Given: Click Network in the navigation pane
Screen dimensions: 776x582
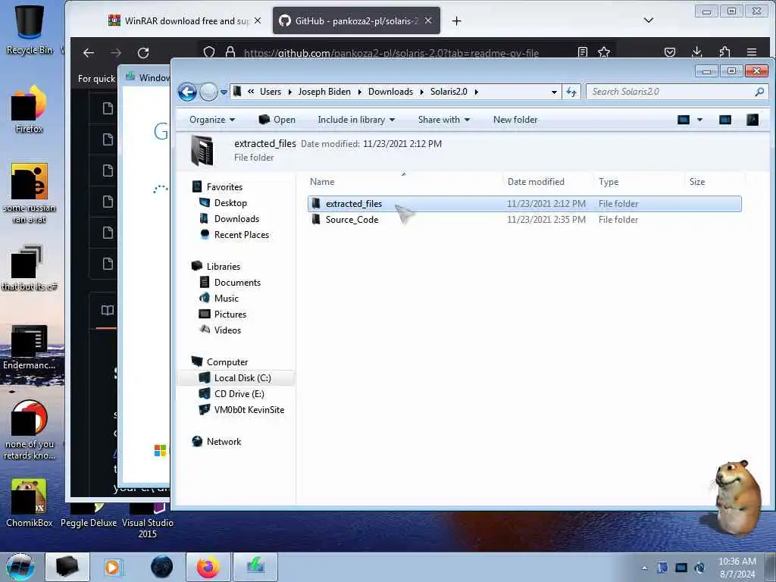Looking at the screenshot, I should pyautogui.click(x=224, y=442).
